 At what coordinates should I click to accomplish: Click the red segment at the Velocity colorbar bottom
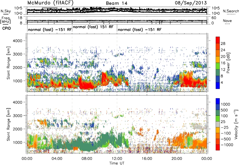point(218,147)
